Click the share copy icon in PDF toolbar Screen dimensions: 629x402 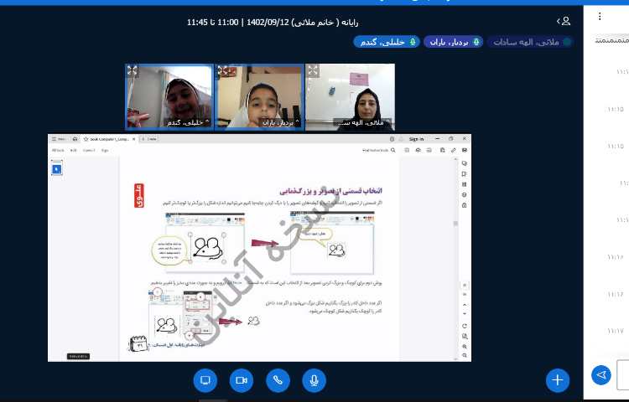443,150
